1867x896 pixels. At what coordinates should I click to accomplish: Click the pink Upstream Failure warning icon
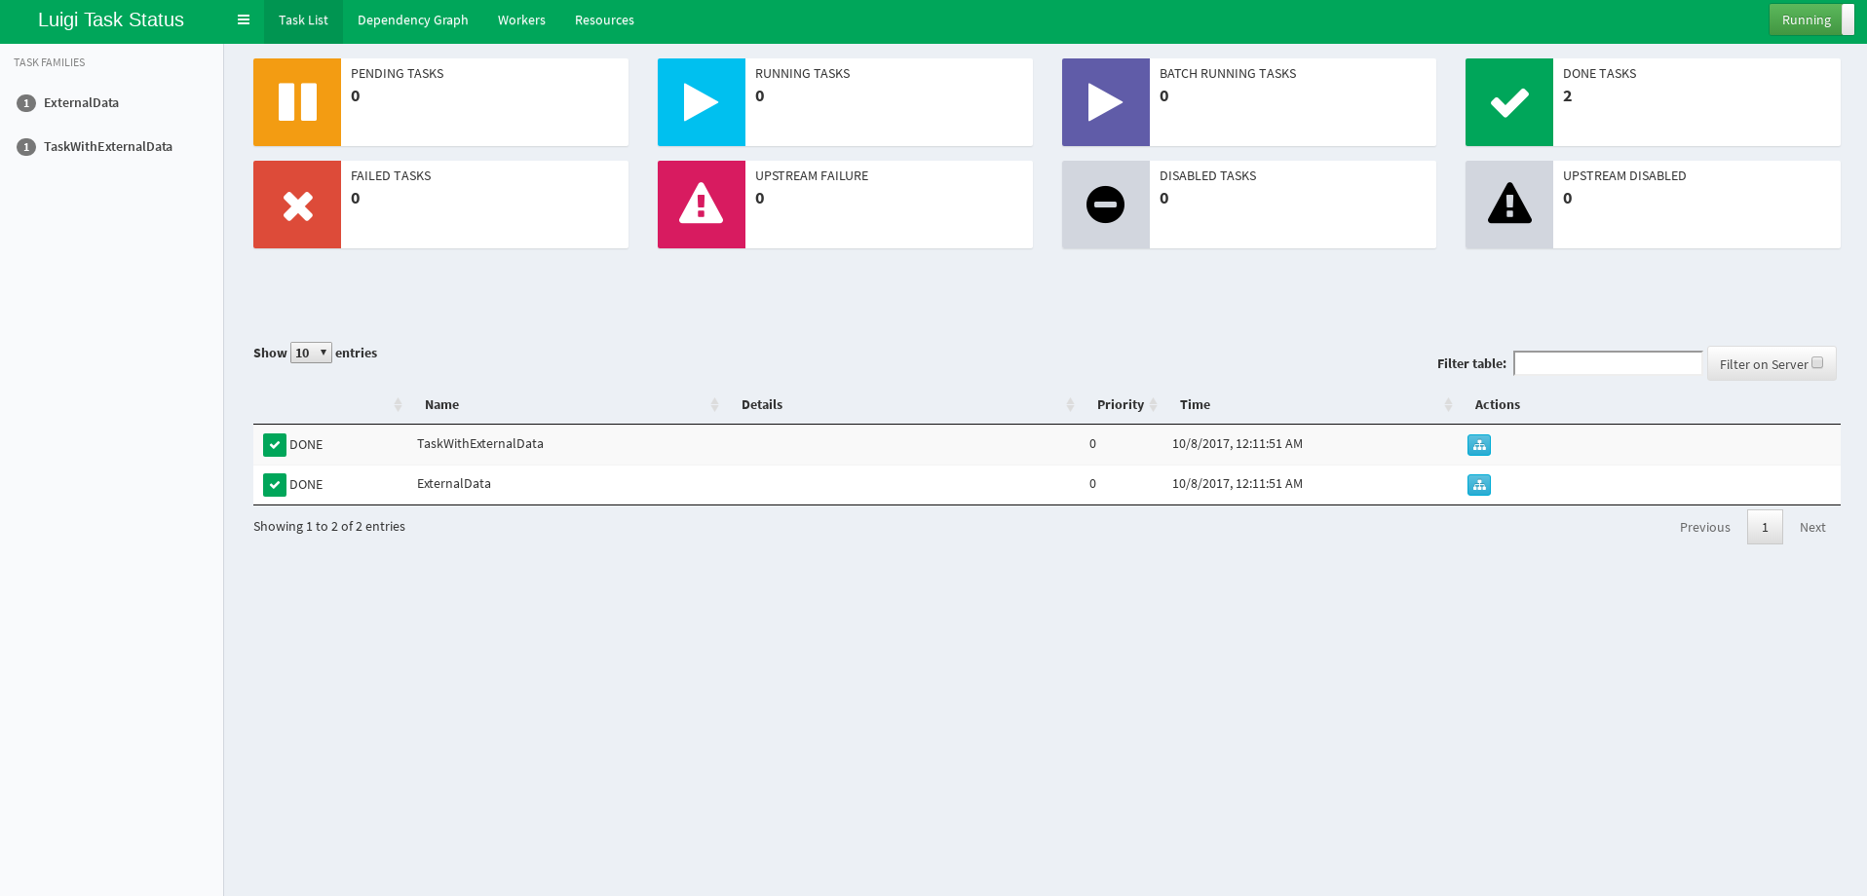click(x=702, y=205)
